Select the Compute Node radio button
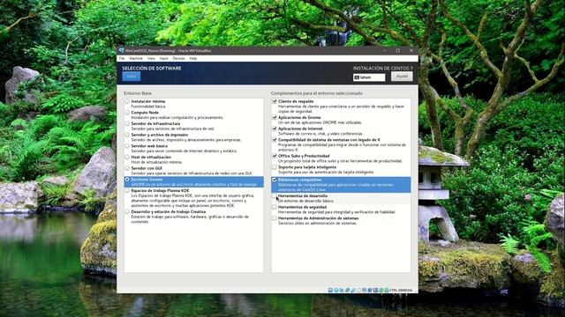 [x=127, y=113]
